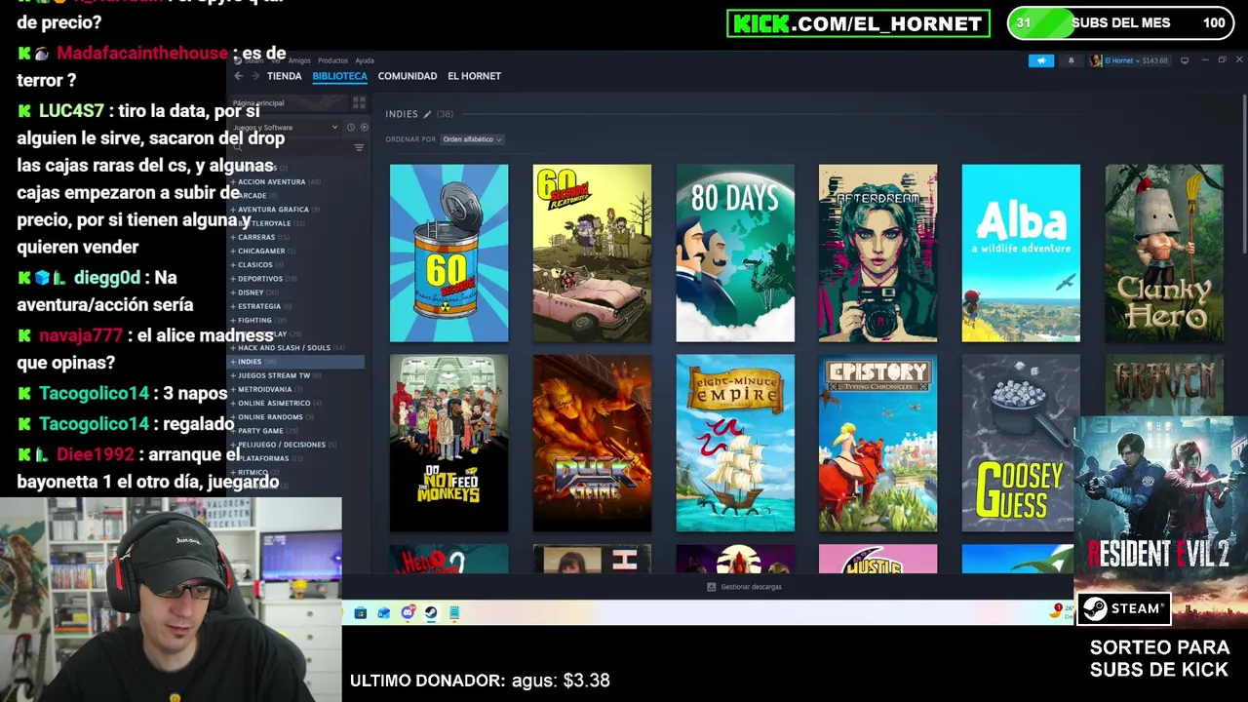Open Do Not Feed the Monkeys cover
Screen dimensions: 1248x702
pos(448,444)
